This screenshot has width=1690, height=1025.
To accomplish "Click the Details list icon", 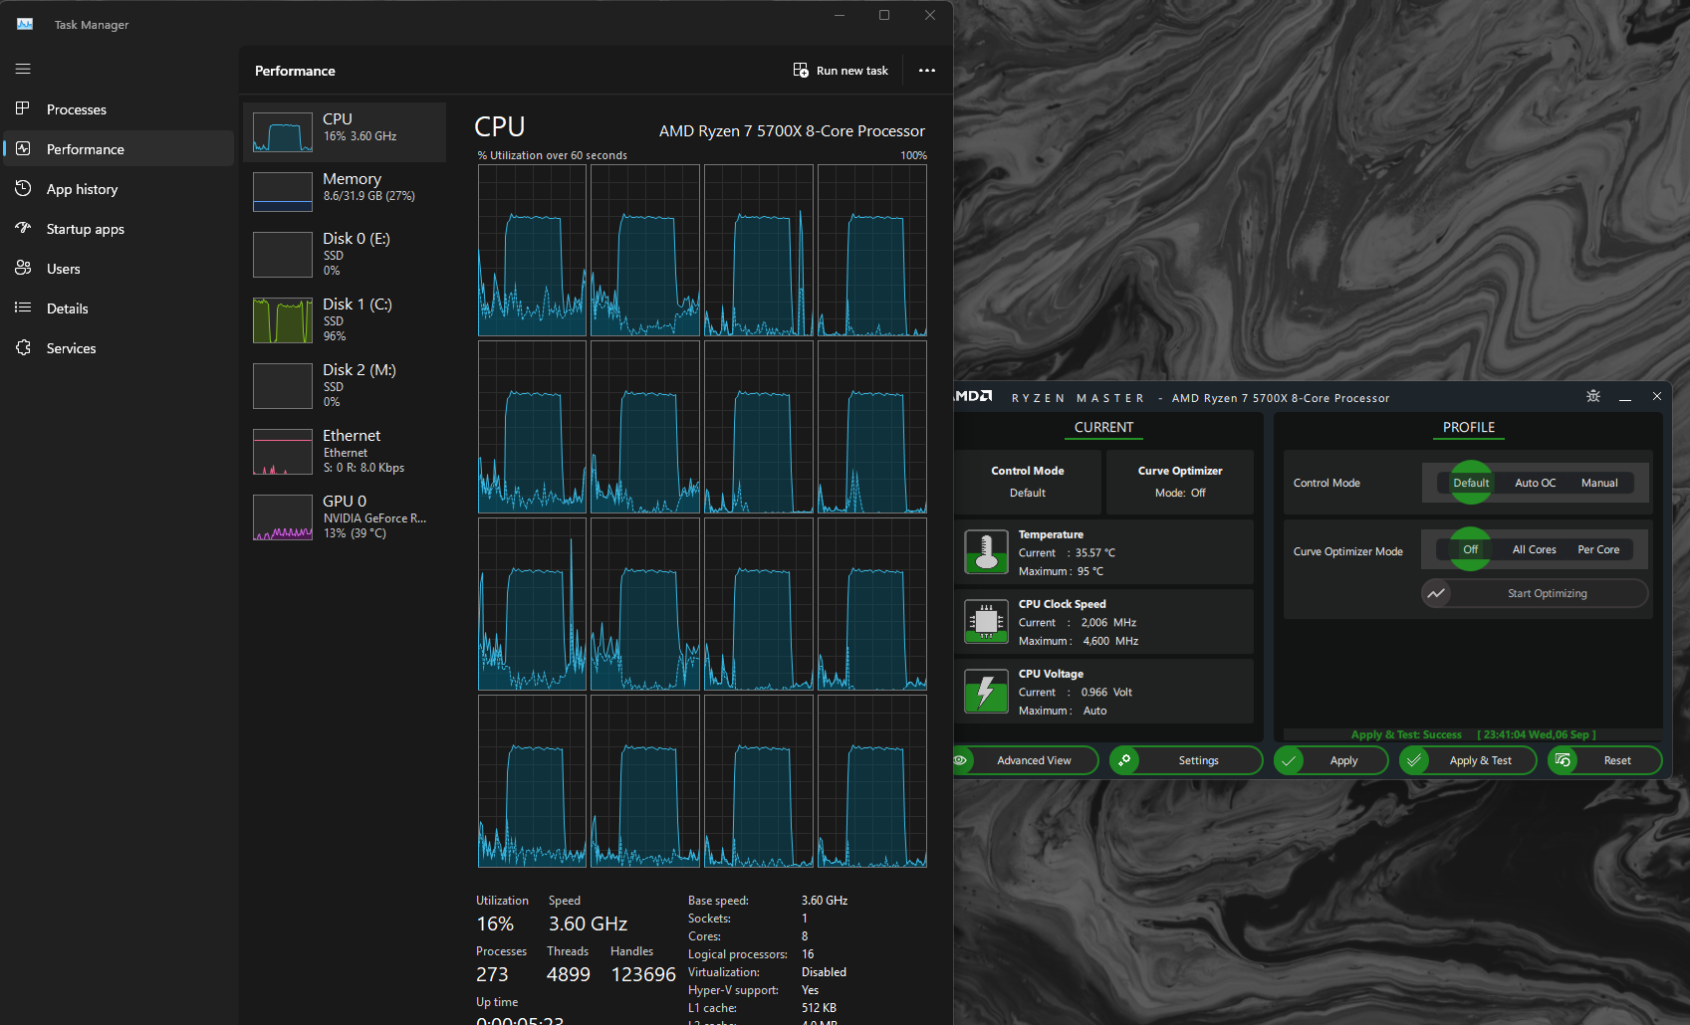I will [23, 307].
